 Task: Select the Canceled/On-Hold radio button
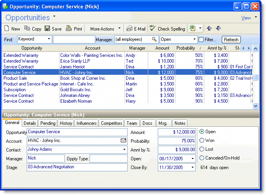point(202,158)
